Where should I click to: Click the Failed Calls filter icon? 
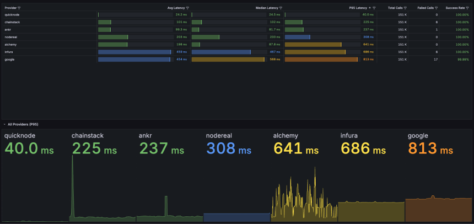[436, 8]
